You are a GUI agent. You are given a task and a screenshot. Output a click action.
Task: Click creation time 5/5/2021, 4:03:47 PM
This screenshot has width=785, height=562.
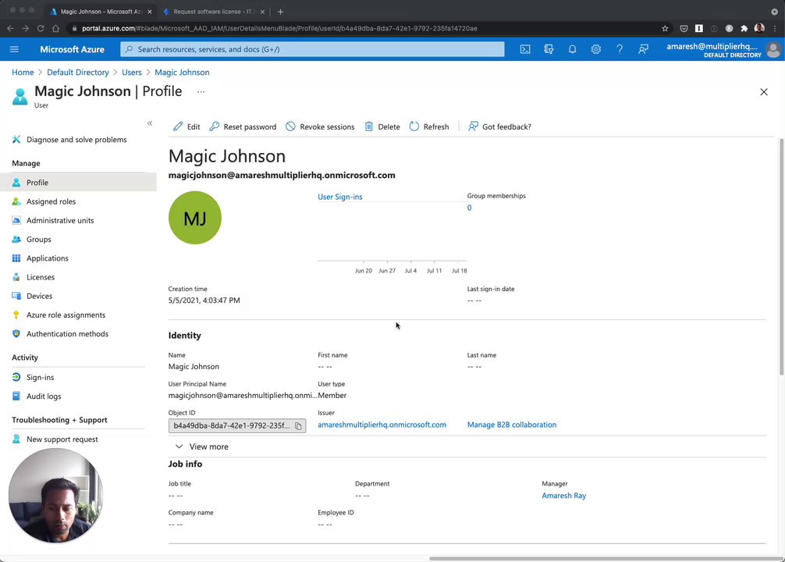click(204, 301)
